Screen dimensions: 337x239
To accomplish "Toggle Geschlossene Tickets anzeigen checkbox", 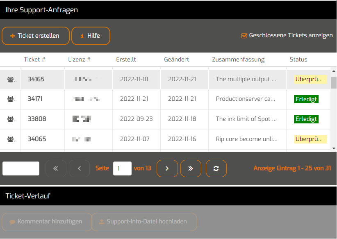I will pos(245,35).
